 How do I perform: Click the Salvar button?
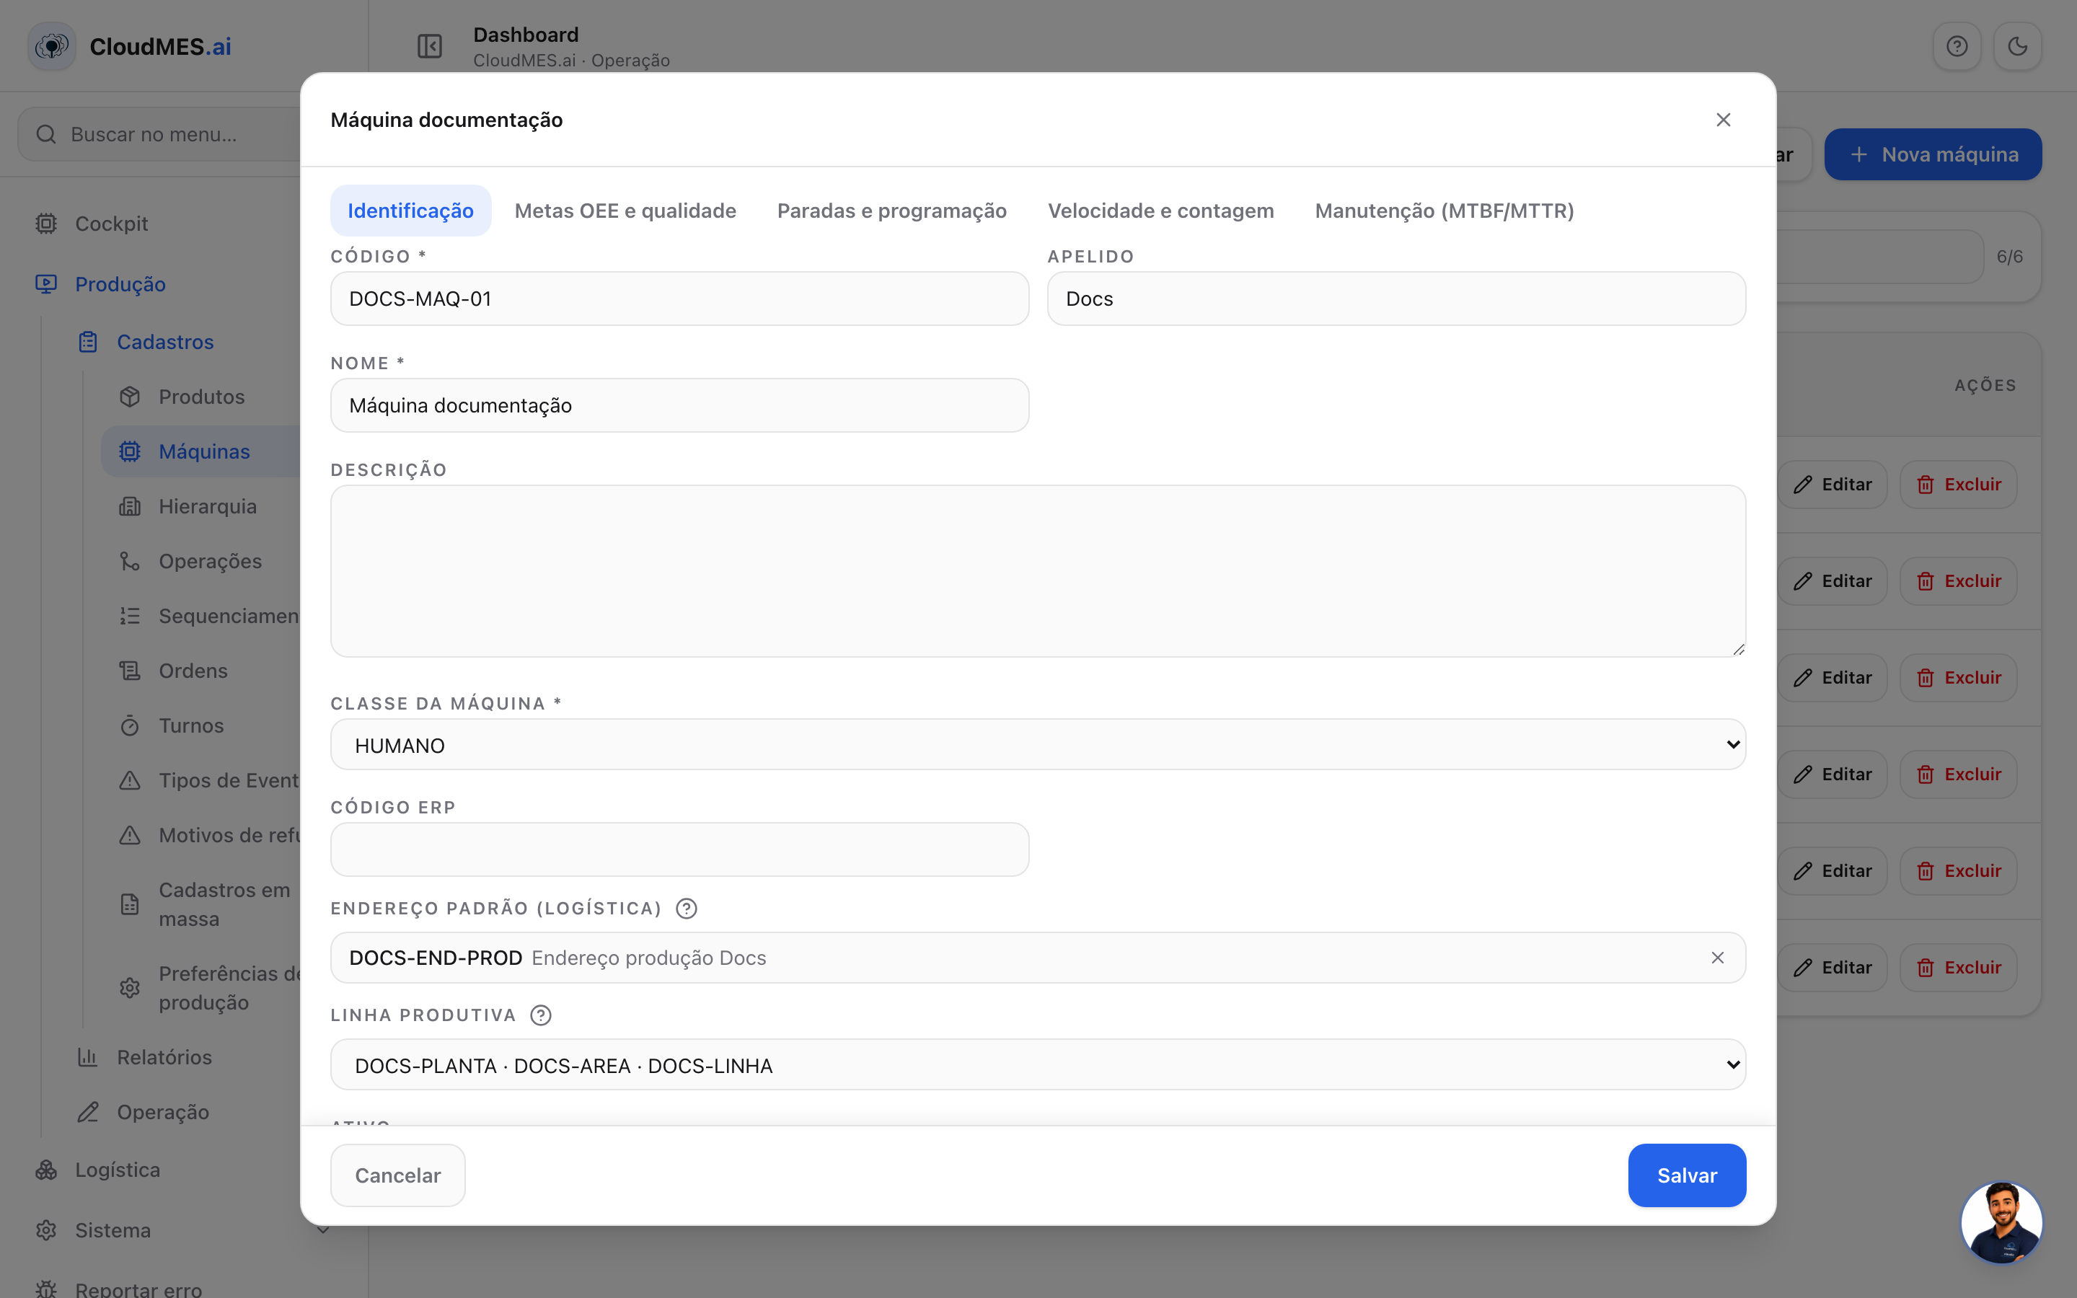(1687, 1175)
